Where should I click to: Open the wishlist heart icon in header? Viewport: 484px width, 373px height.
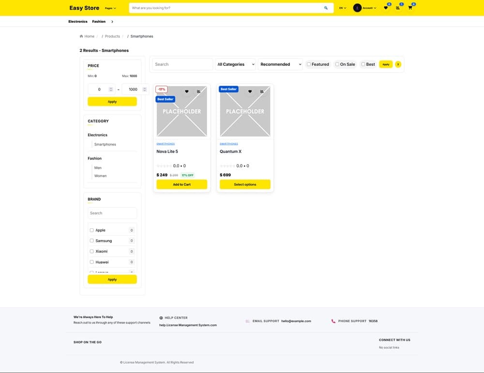(x=386, y=8)
